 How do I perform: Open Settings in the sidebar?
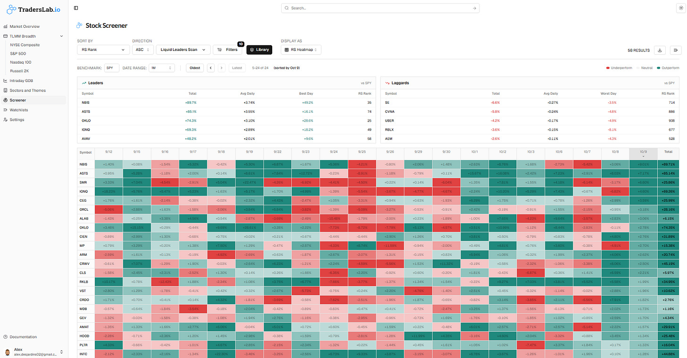(17, 120)
